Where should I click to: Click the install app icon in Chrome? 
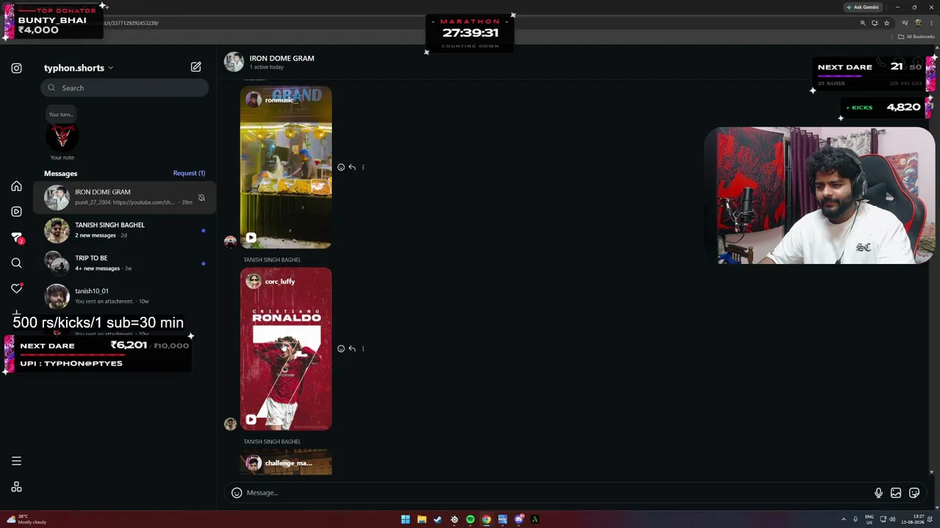coord(875,23)
